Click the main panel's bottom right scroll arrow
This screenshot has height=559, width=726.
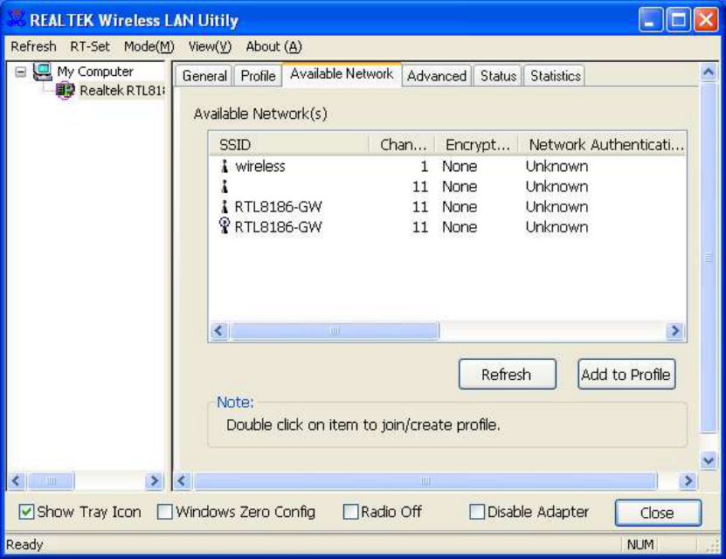point(688,481)
